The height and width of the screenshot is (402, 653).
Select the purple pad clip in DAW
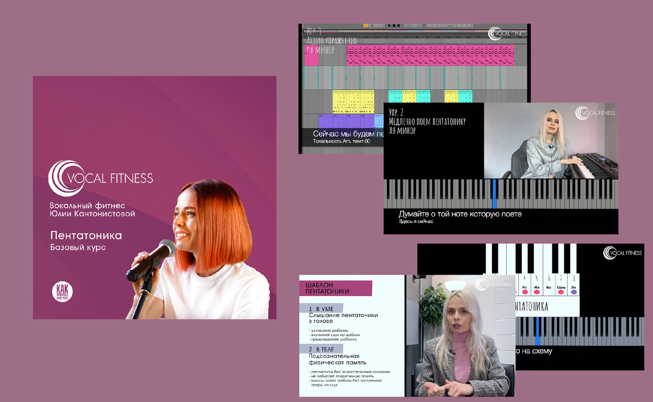click(346, 121)
